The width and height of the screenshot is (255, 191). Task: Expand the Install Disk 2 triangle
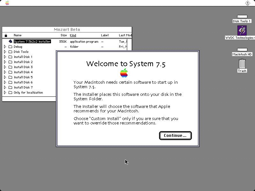(5, 62)
